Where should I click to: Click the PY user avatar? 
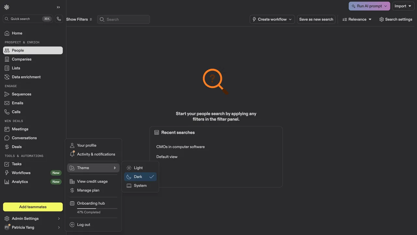point(7,227)
